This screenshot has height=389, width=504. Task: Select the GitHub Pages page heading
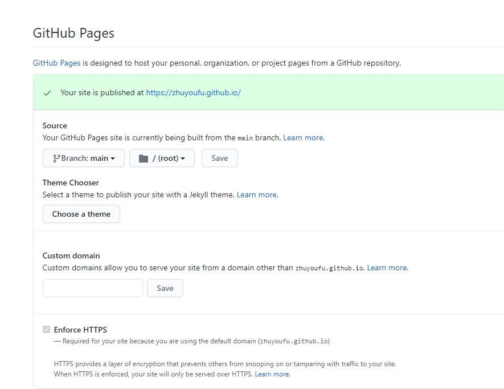pyautogui.click(x=73, y=33)
